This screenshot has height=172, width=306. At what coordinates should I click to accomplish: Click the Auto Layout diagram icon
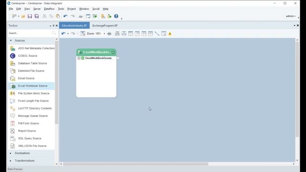click(x=83, y=33)
